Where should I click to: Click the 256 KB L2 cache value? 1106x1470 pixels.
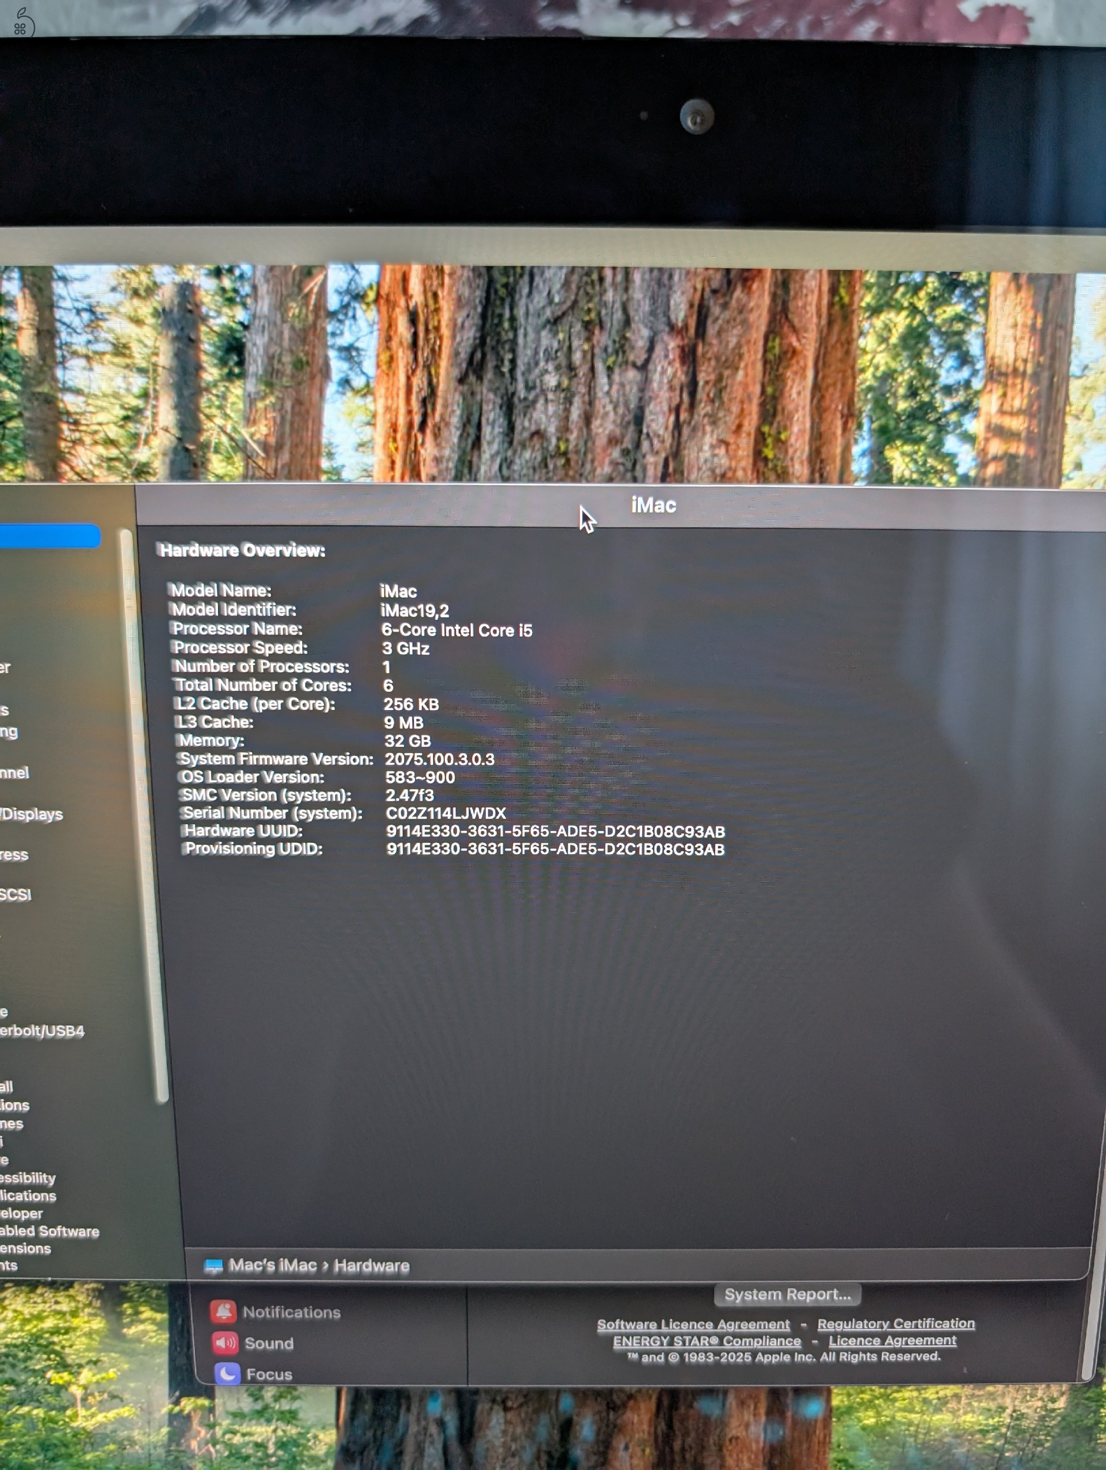pos(411,704)
